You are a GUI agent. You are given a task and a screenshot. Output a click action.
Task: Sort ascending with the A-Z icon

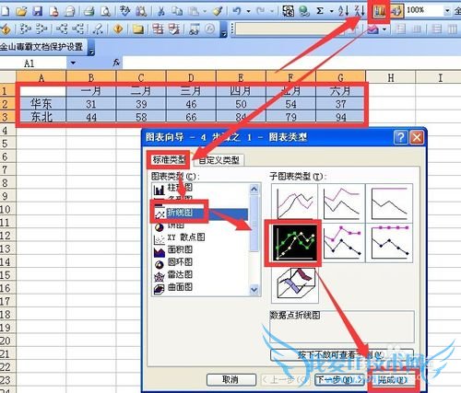pos(343,11)
